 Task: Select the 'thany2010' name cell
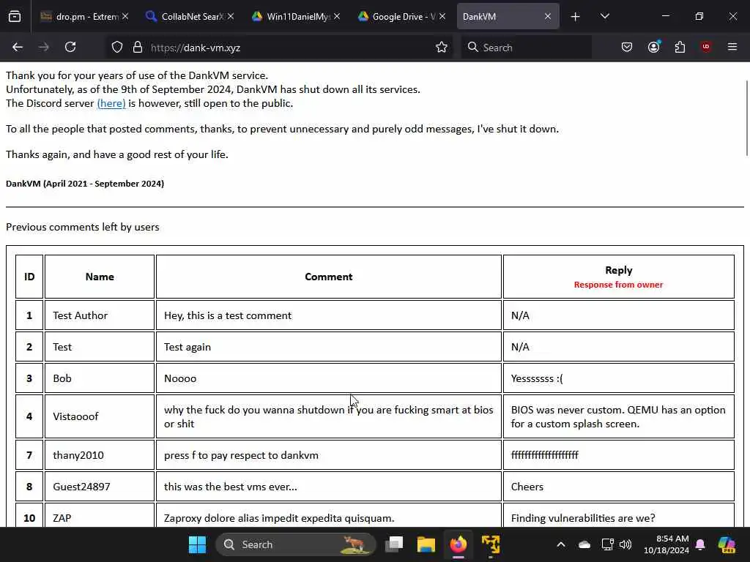(100, 455)
